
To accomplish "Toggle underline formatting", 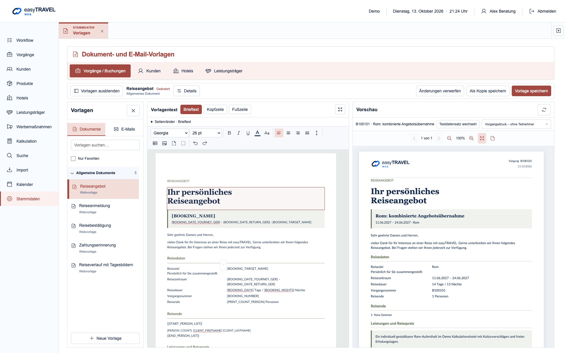I will pyautogui.click(x=248, y=133).
